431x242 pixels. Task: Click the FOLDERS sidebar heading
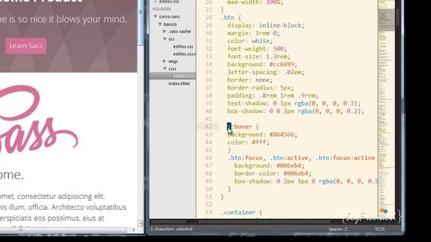(162, 9)
